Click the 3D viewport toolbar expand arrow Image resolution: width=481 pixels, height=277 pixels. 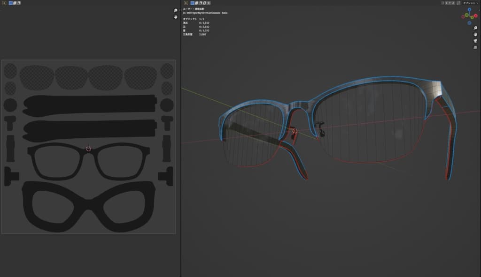[x=186, y=3]
